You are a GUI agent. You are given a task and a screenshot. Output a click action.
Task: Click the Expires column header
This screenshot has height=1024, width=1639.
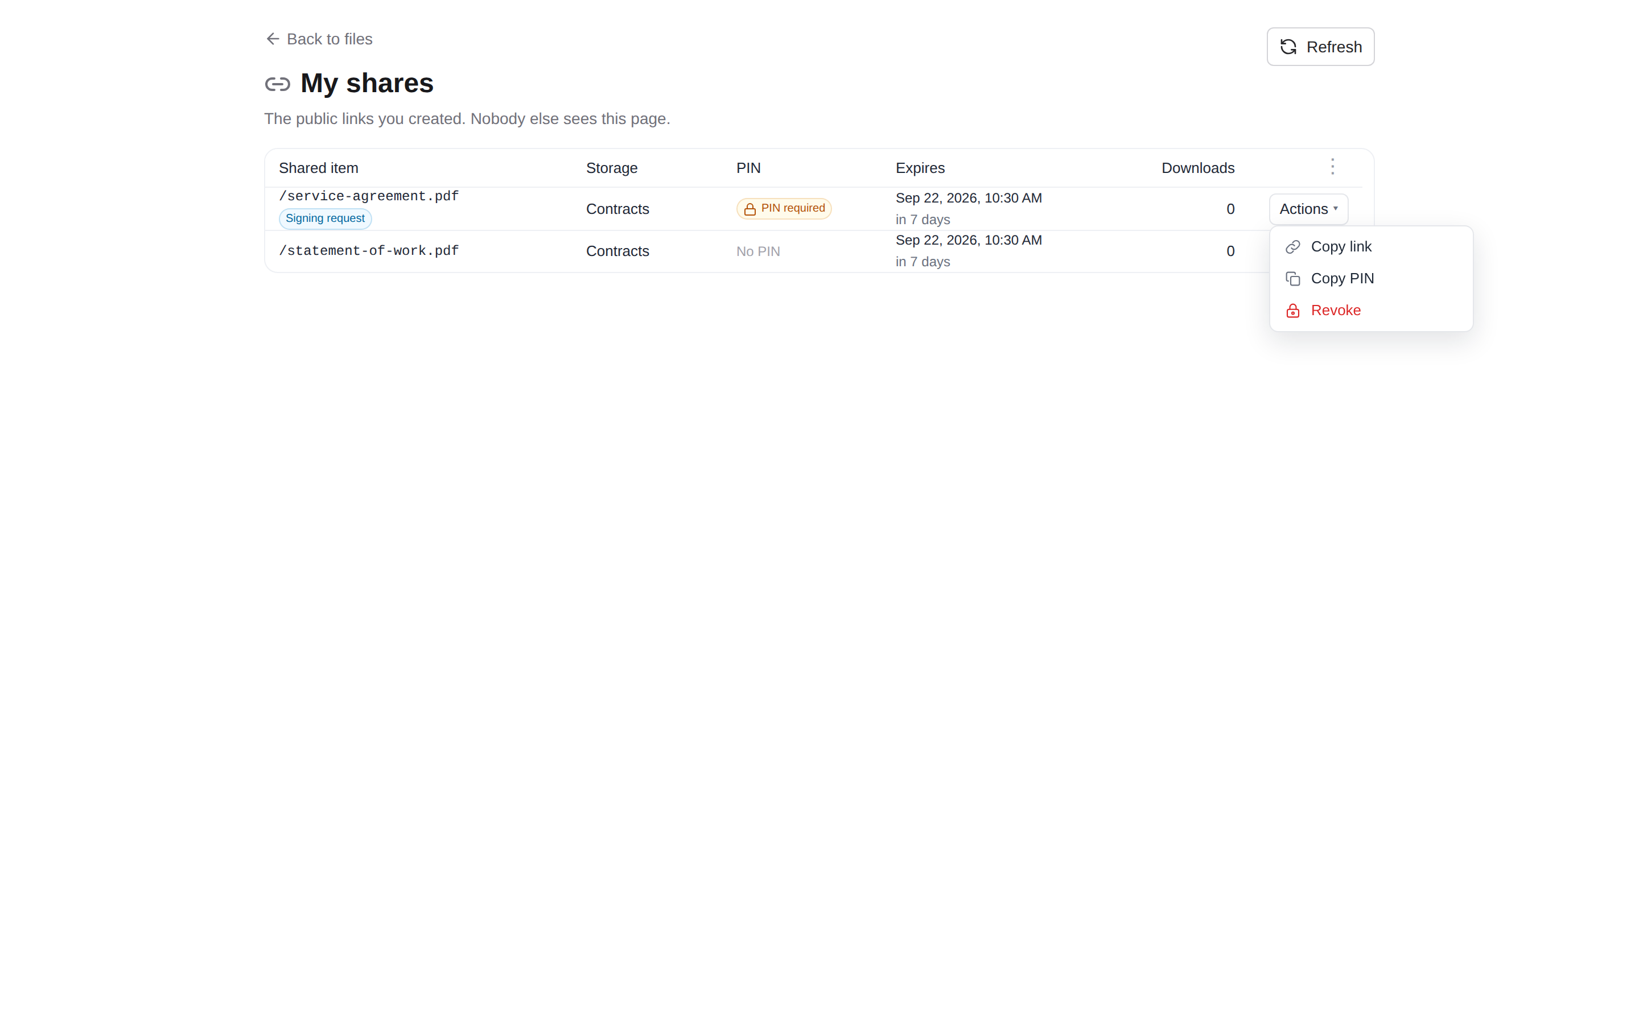(x=920, y=168)
